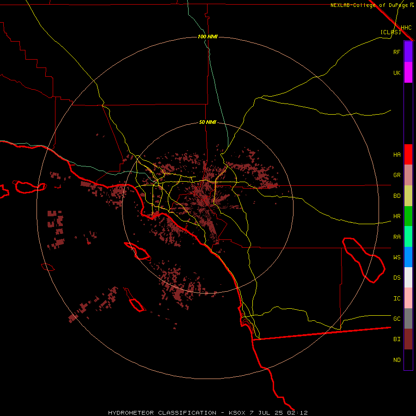Click the mint RA legend swatch
This screenshot has width=416, height=416.
tap(408, 237)
